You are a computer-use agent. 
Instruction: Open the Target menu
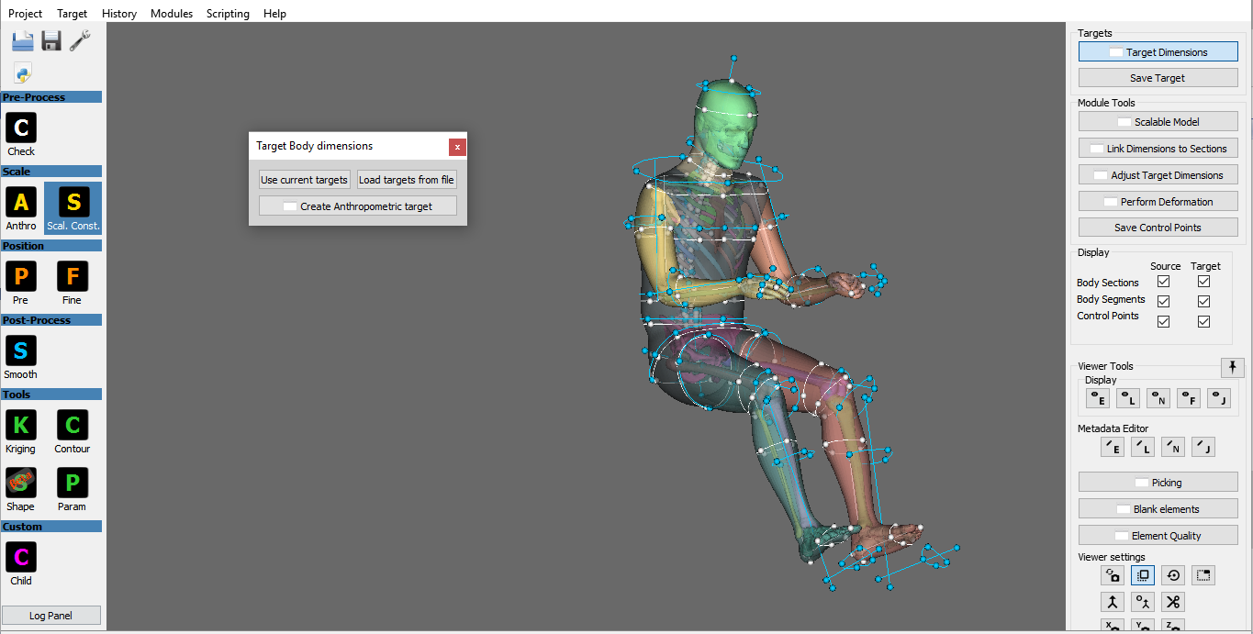click(73, 14)
